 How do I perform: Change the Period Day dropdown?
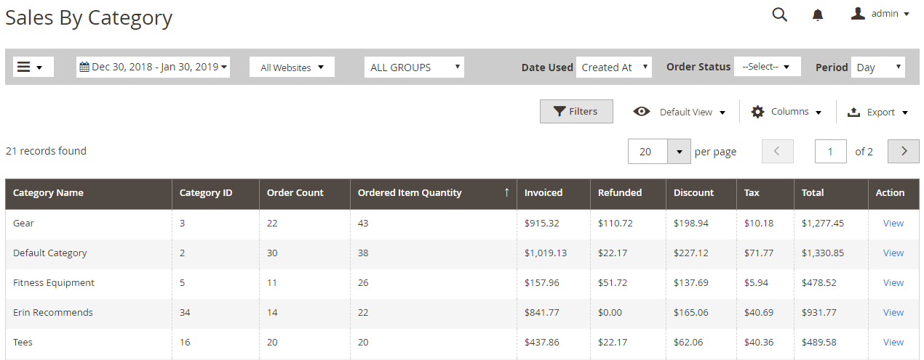click(877, 67)
